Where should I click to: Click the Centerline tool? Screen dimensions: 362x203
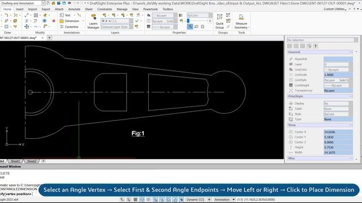[69, 27]
